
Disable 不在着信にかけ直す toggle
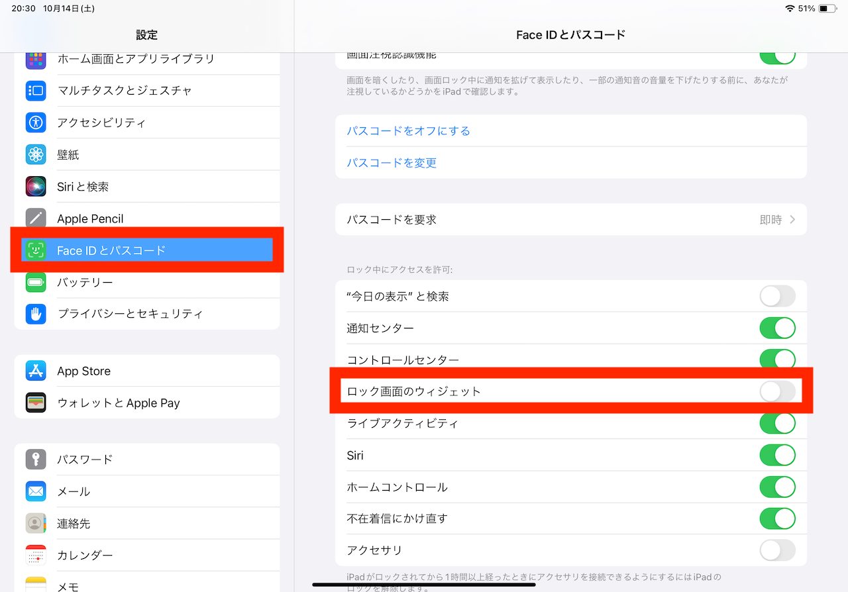click(x=777, y=518)
